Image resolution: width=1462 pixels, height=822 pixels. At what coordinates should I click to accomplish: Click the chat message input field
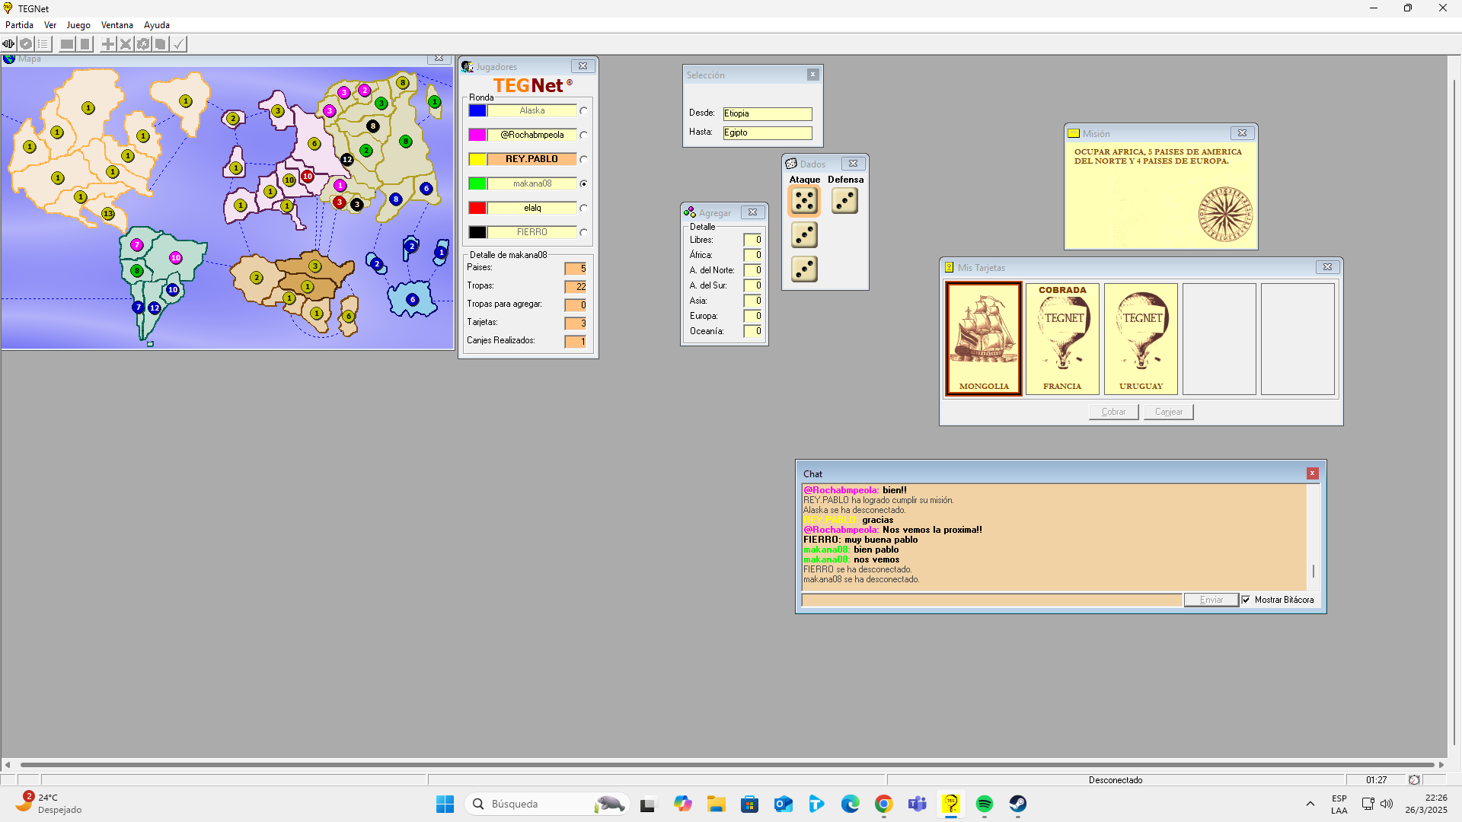point(991,600)
